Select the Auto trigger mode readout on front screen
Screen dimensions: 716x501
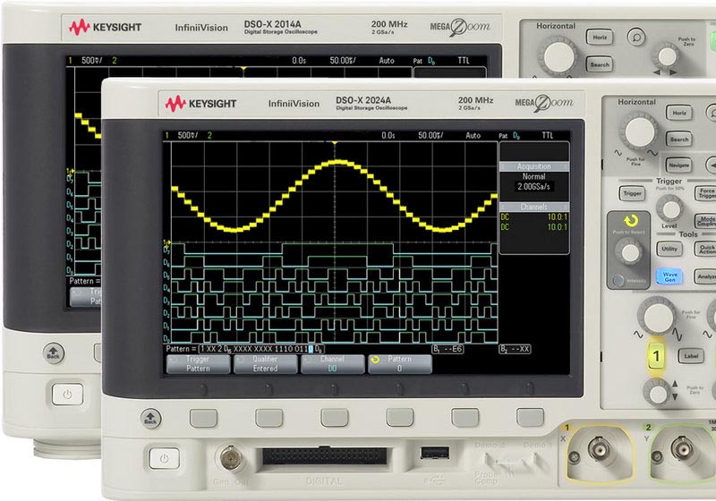[x=473, y=135]
